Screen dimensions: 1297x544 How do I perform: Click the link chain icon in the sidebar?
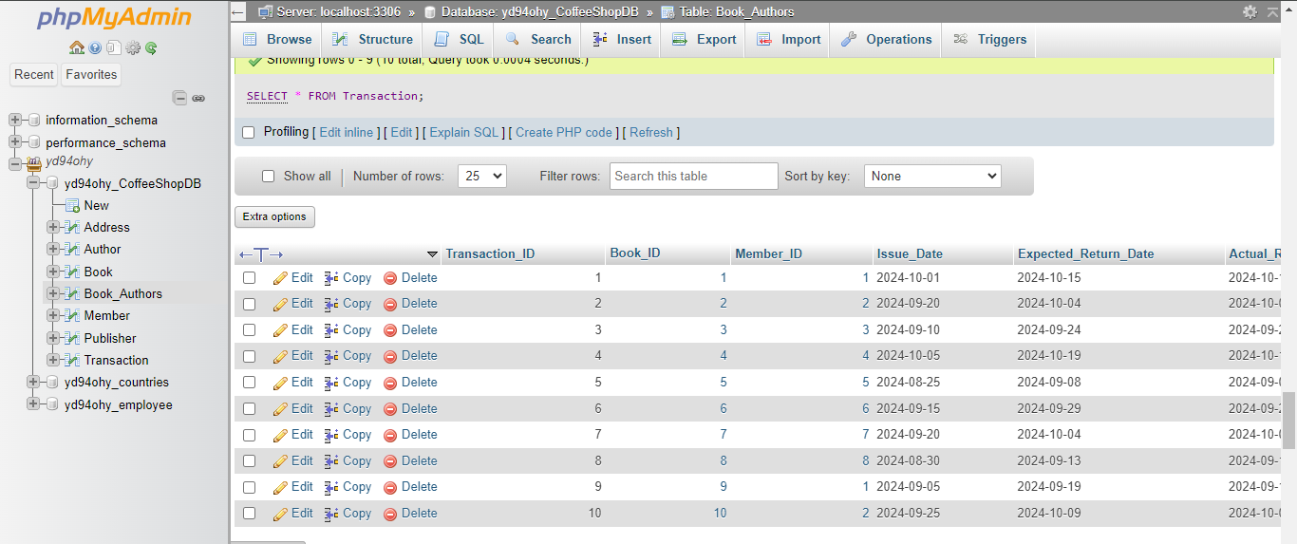click(198, 98)
